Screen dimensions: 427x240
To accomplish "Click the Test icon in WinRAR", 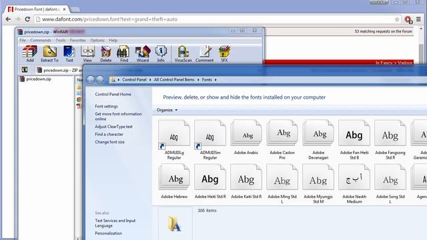I will click(x=69, y=54).
